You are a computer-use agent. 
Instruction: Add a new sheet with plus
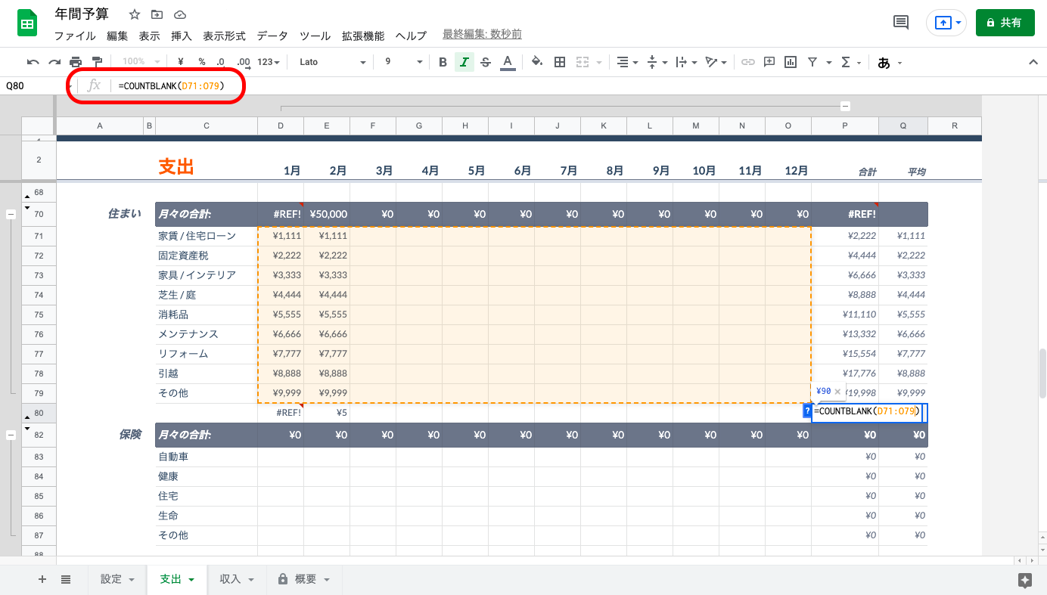tap(42, 579)
